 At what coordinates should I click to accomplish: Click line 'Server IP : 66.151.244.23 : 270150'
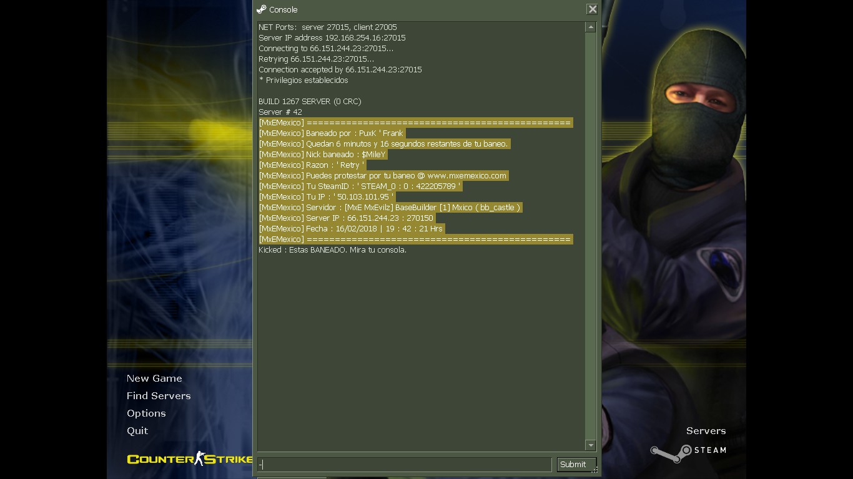tap(347, 218)
